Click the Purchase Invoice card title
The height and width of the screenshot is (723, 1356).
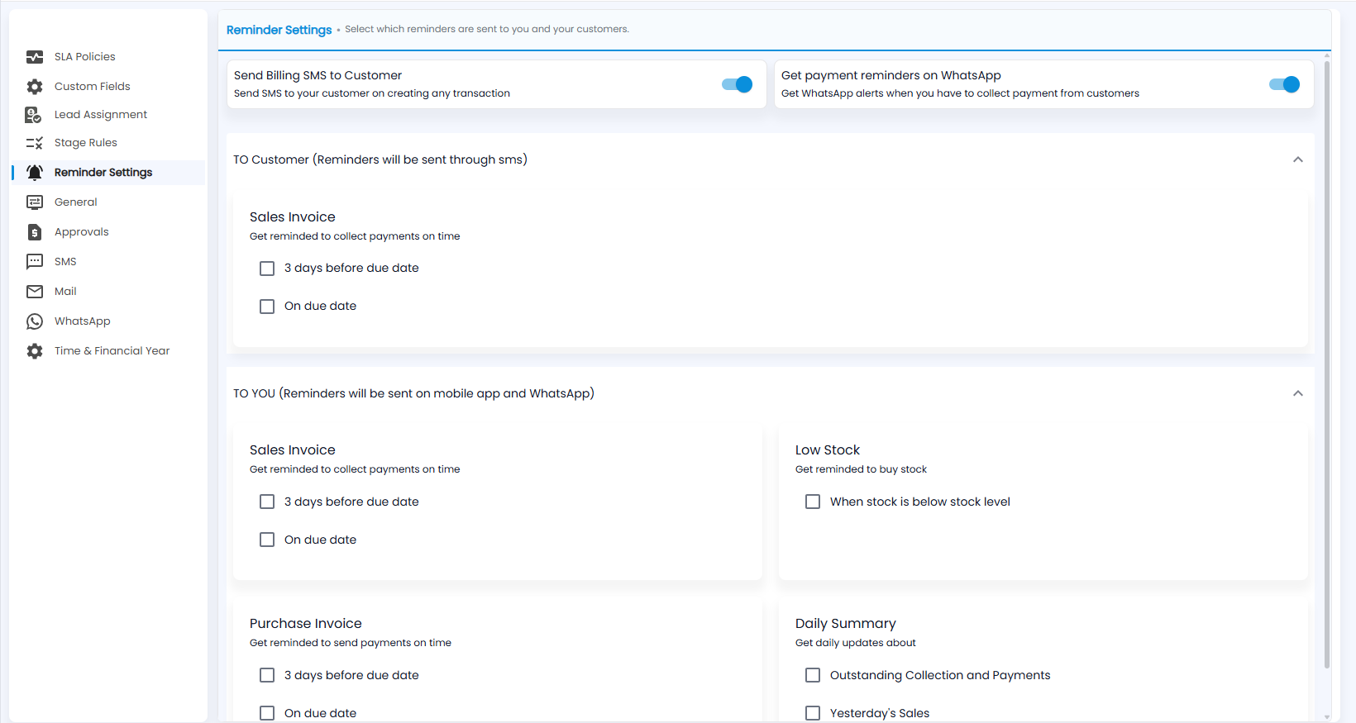coord(306,624)
